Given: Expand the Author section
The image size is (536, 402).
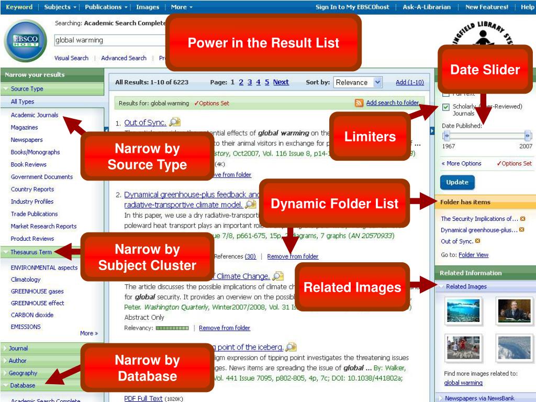Looking at the screenshot, I should click(x=5, y=361).
